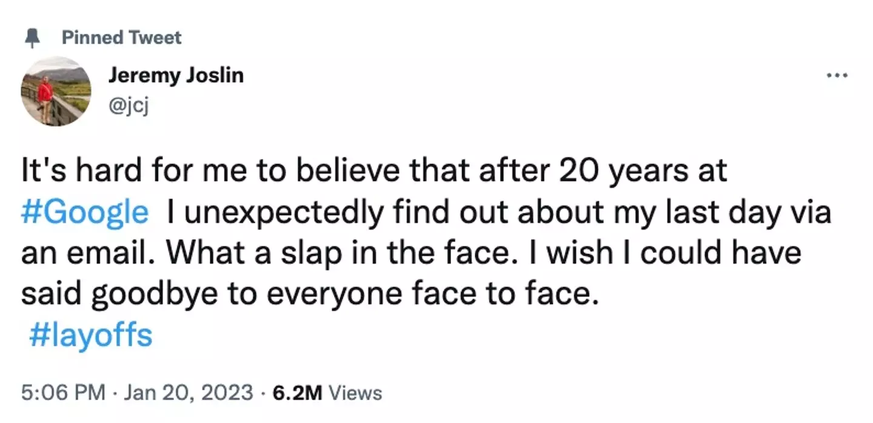Click the Pinned Tweet label text
The image size is (873, 423).
pyautogui.click(x=121, y=38)
